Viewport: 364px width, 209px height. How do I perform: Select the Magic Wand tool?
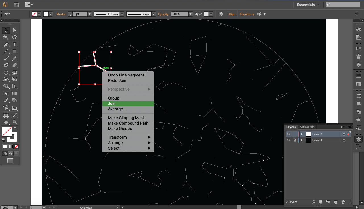click(6, 37)
